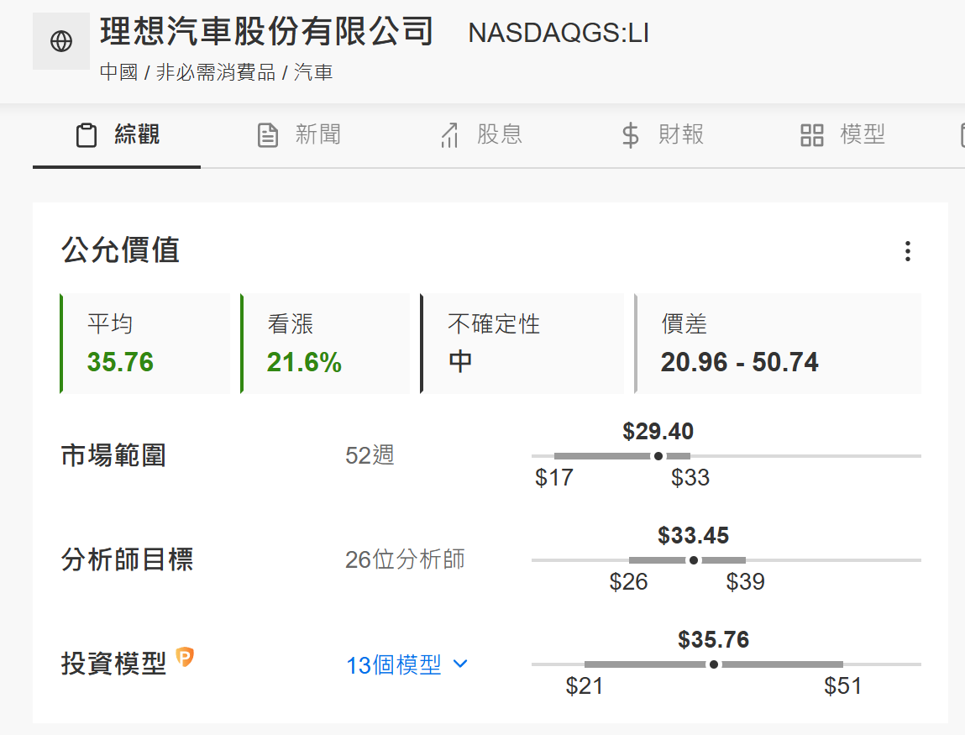Image resolution: width=965 pixels, height=735 pixels.
Task: Click the document icon on the 新聞 tab
Action: [x=268, y=134]
